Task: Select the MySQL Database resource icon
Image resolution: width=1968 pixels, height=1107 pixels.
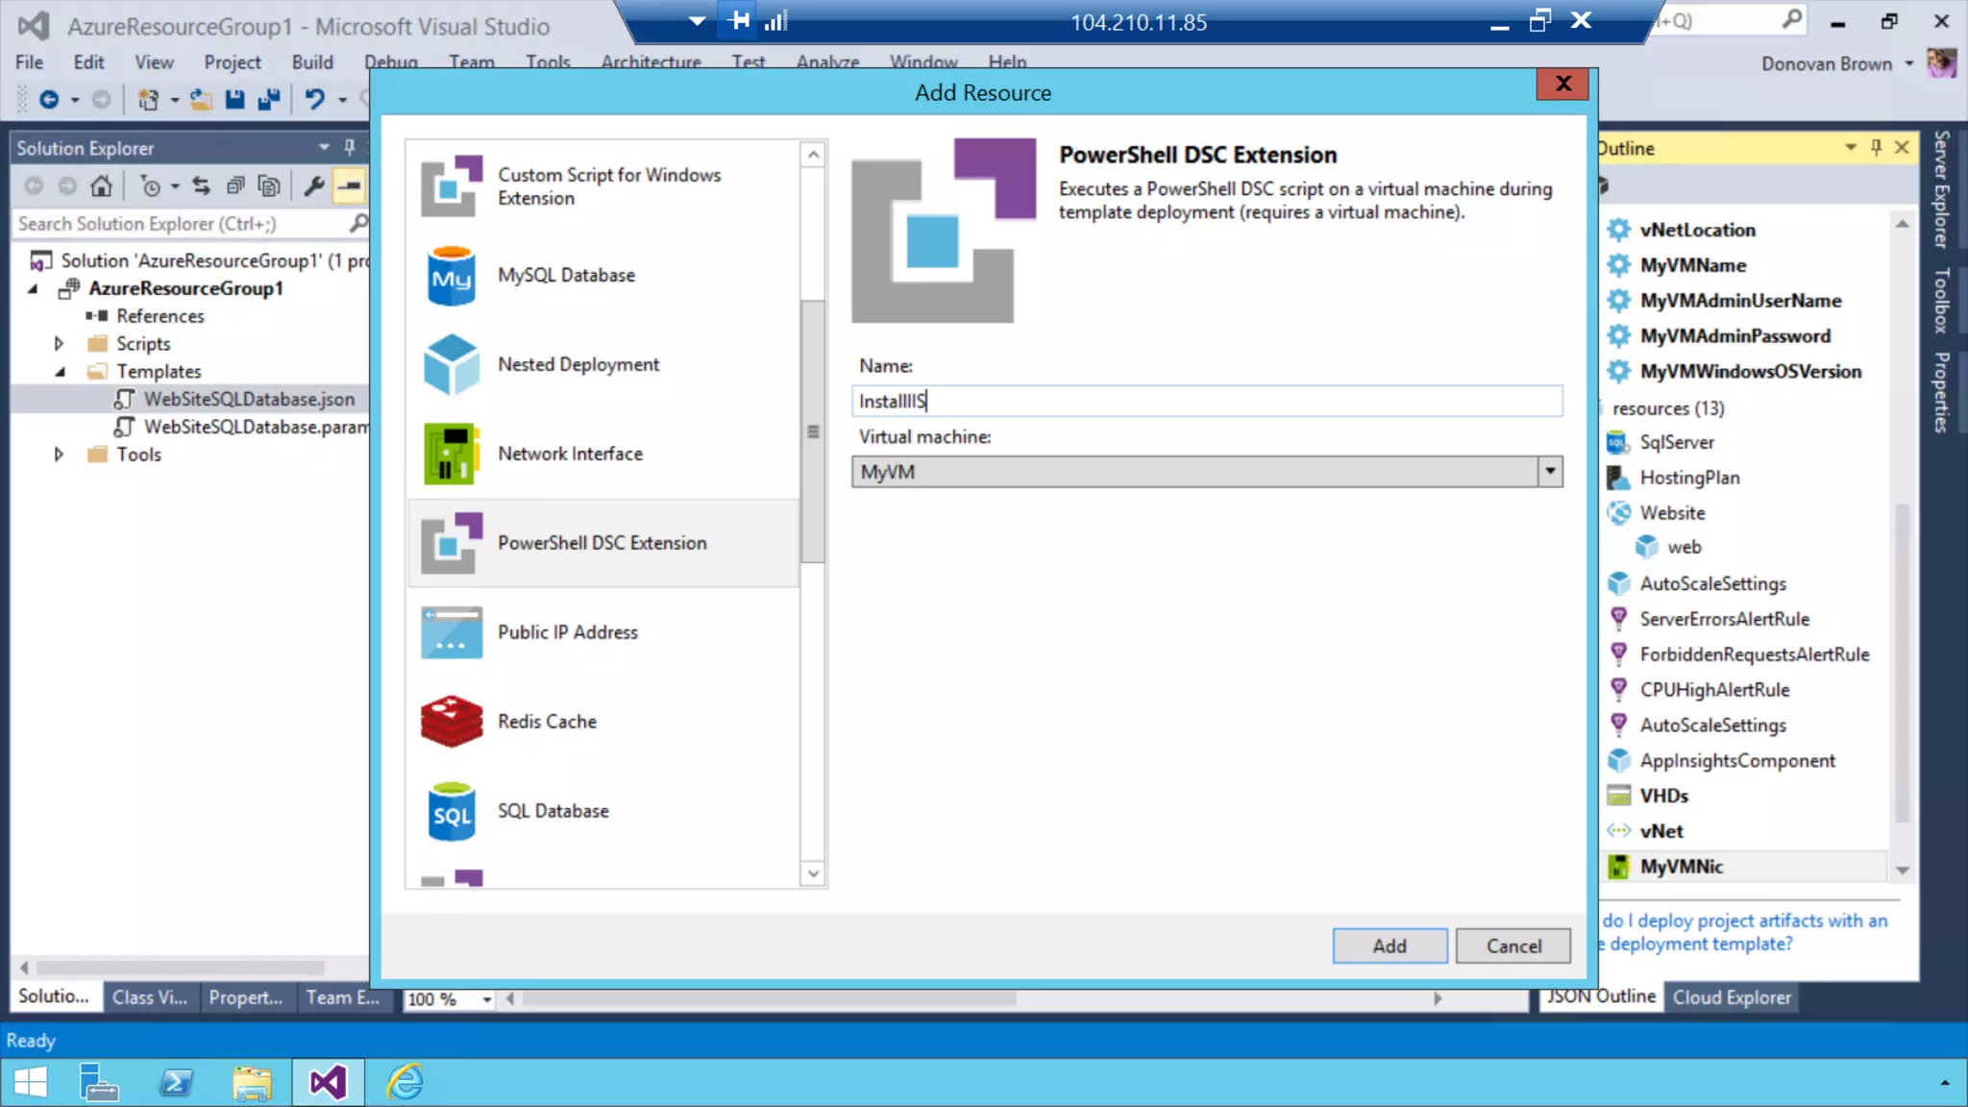Action: pyautogui.click(x=451, y=276)
